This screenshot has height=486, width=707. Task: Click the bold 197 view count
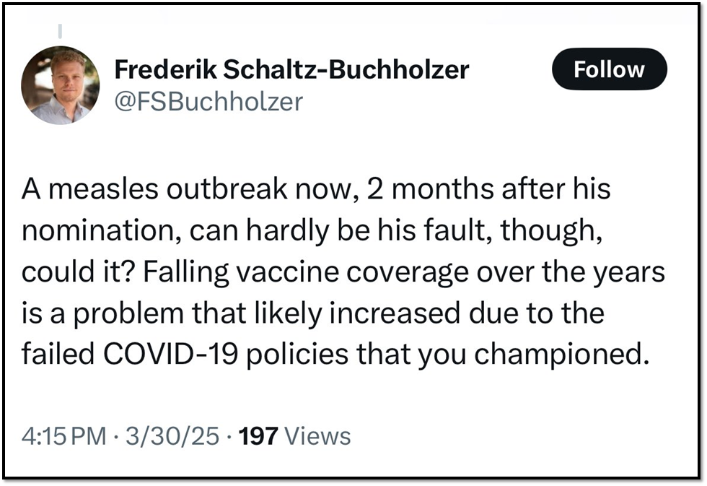(258, 436)
